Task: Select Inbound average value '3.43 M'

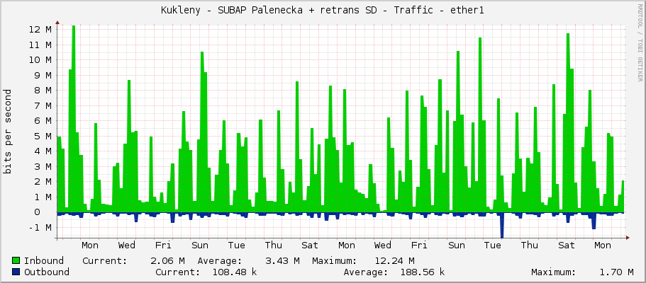Action: [x=282, y=261]
